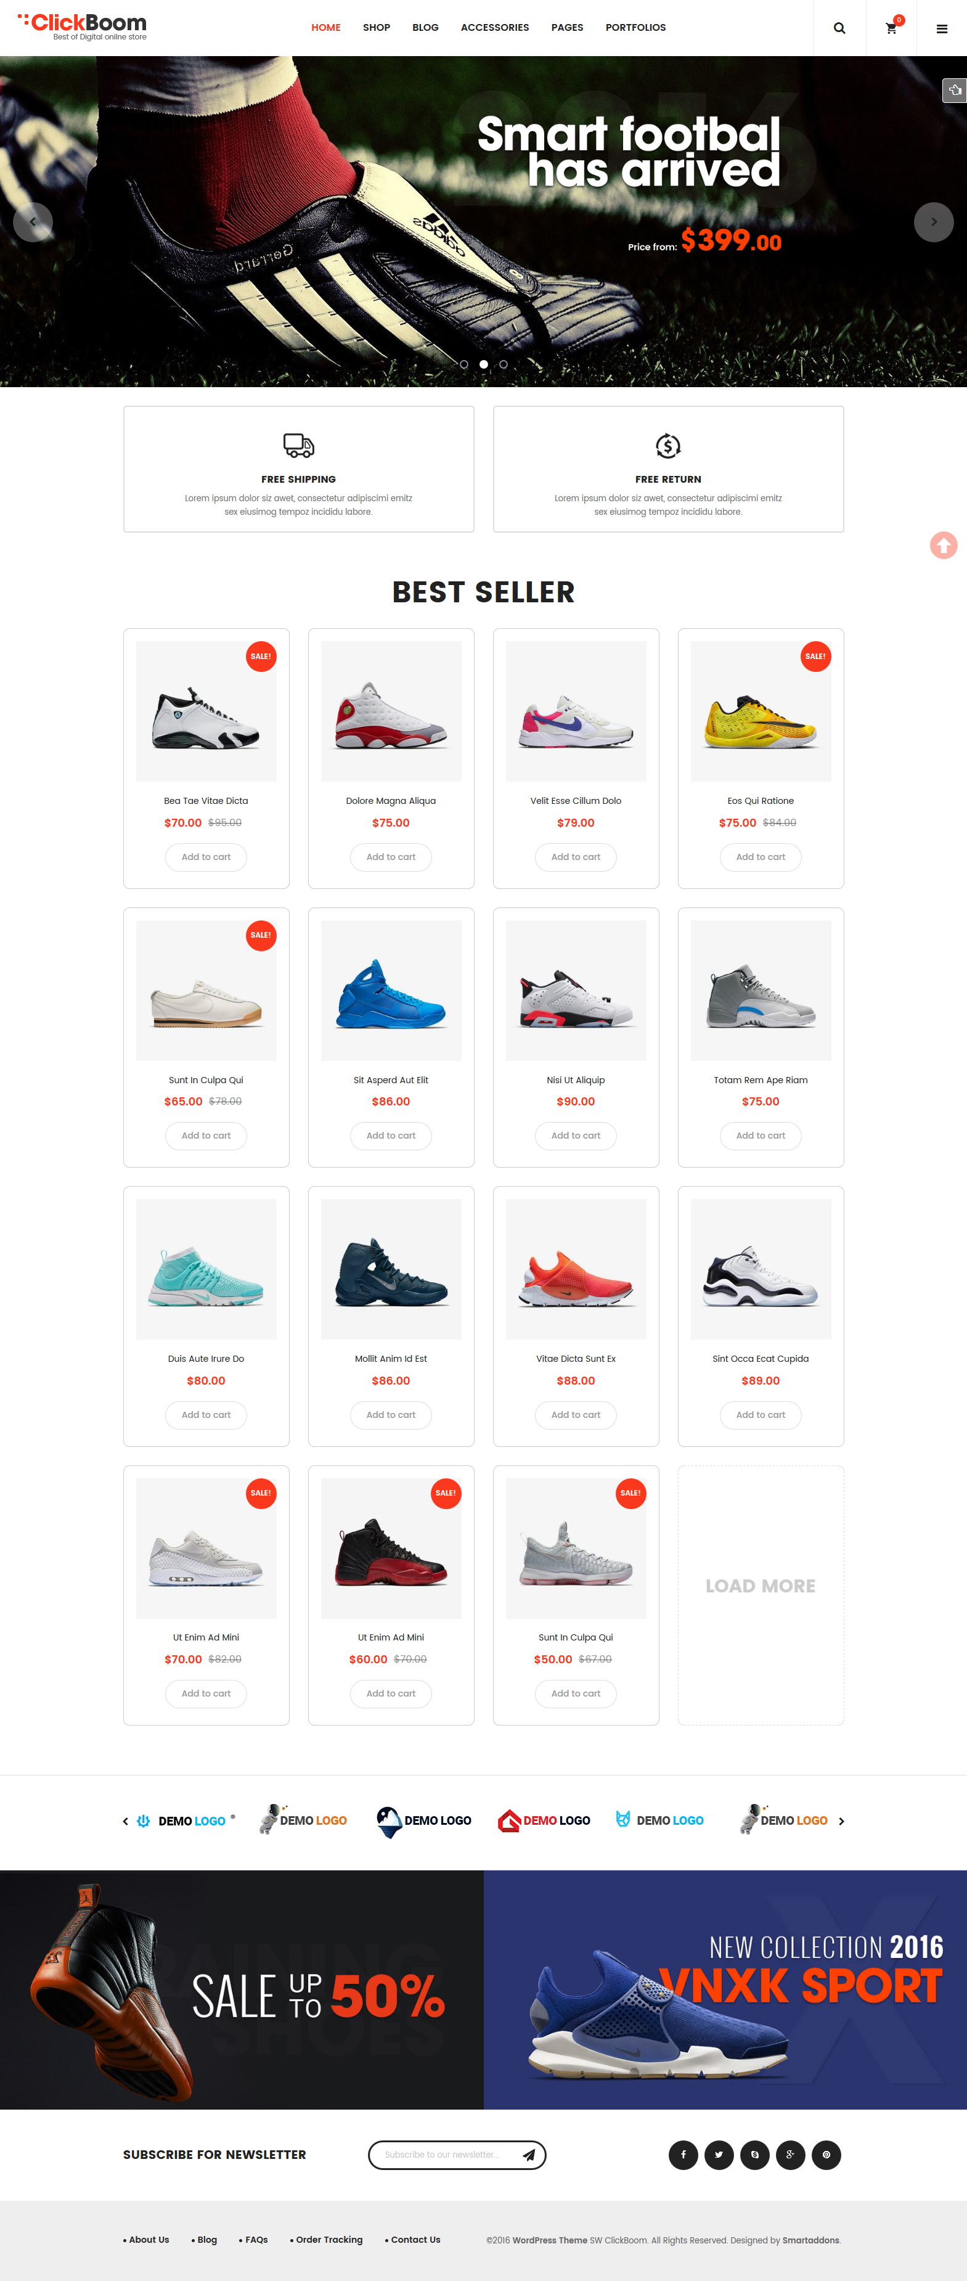Screen dimensions: 967x2281
Task: Go to next hero slide arrow
Action: coord(933,221)
